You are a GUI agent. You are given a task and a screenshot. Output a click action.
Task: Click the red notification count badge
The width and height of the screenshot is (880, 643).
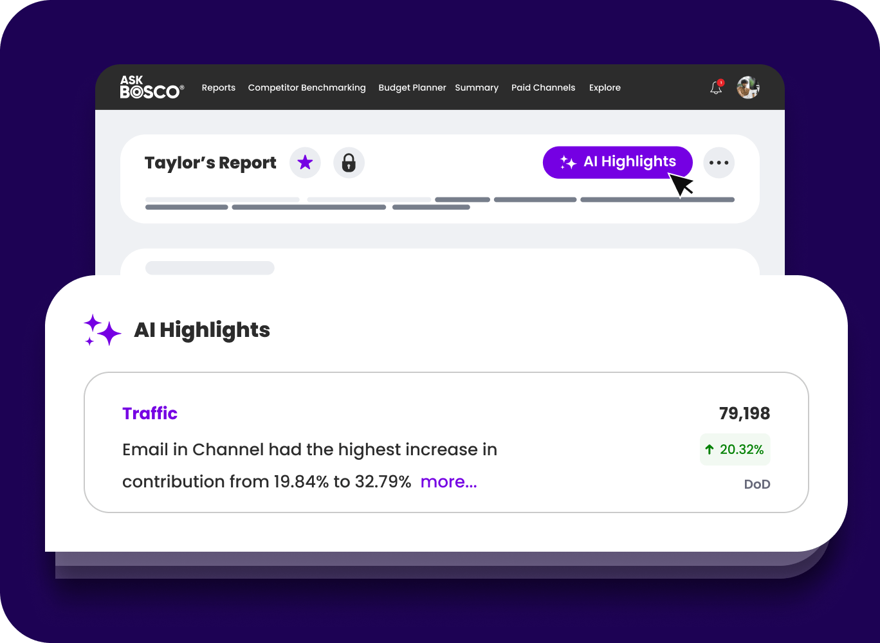coord(721,82)
